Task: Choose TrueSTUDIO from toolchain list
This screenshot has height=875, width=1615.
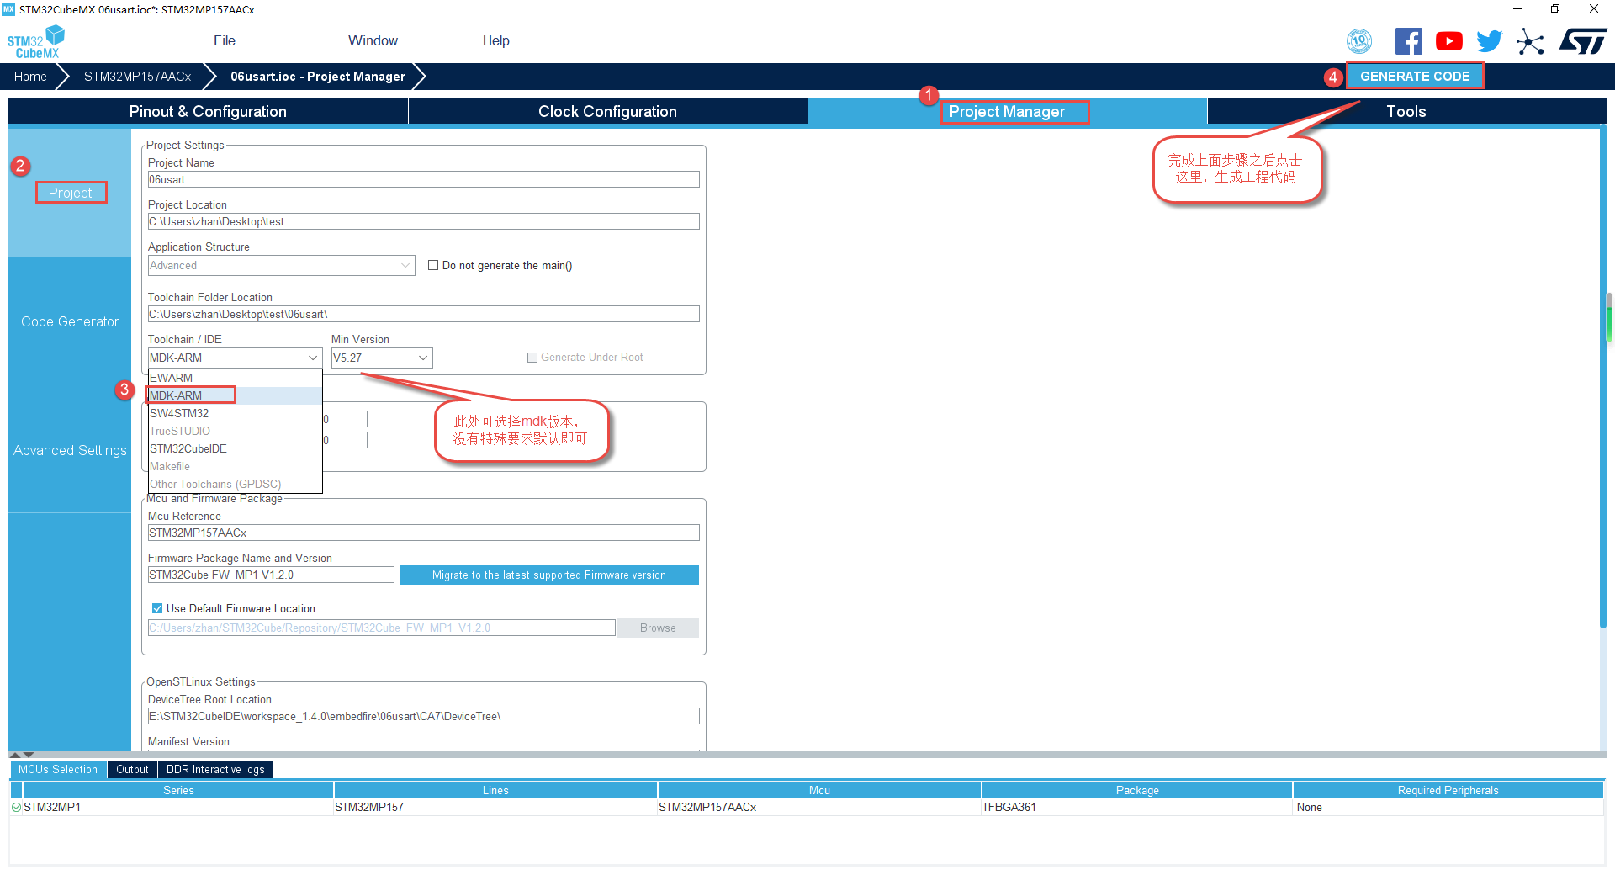Action: (235, 431)
